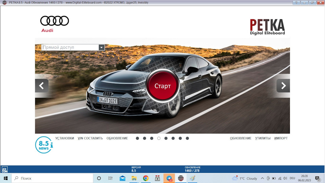Open network Wi-Fi tray icon
This screenshot has height=183, width=325.
280,178
